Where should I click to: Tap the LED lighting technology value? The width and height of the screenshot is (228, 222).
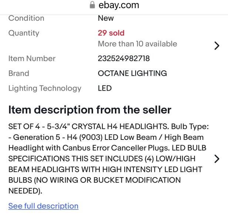pos(105,88)
